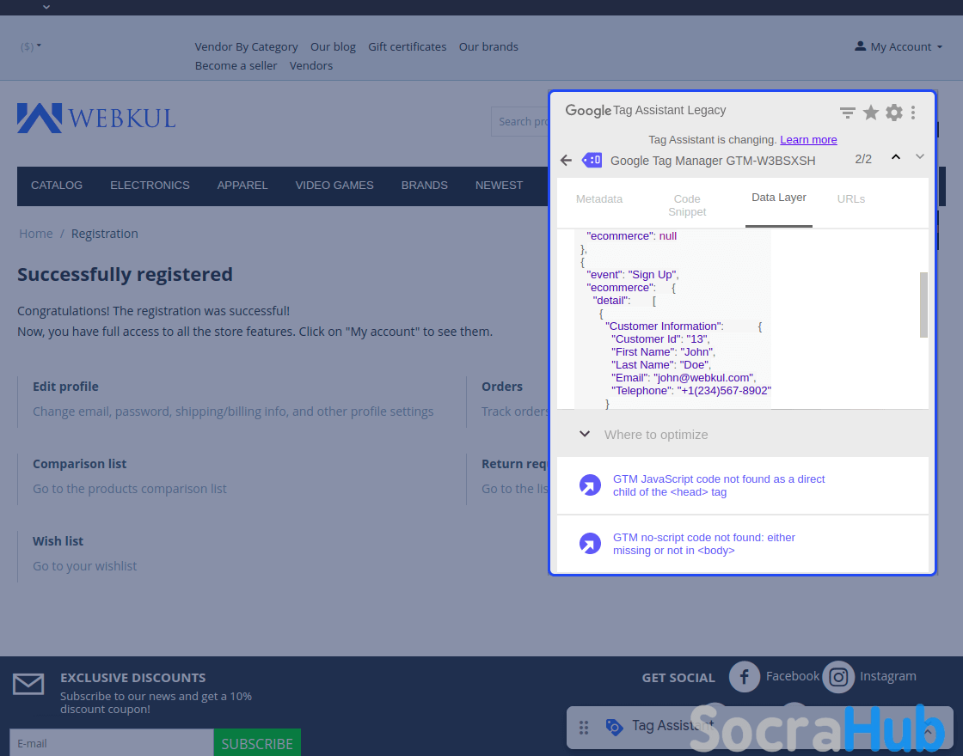Open the ELECTRONICS menu
Viewport: 963px width, 756px height.
coord(150,186)
